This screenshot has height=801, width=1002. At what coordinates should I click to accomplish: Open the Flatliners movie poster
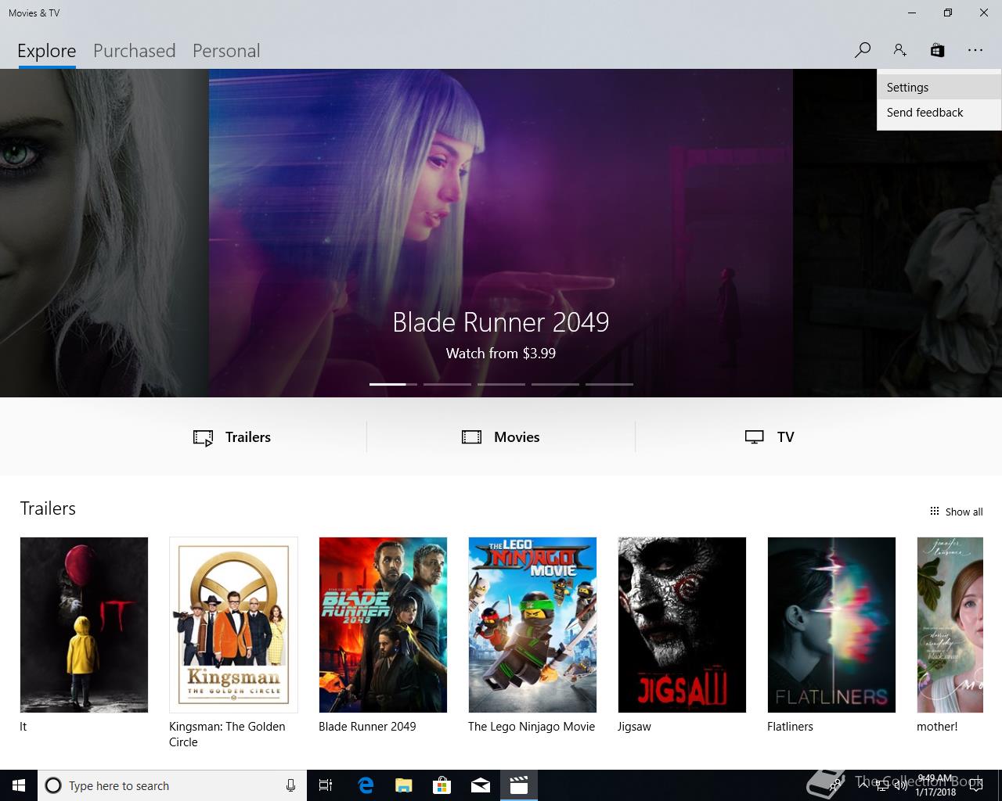[x=831, y=624]
